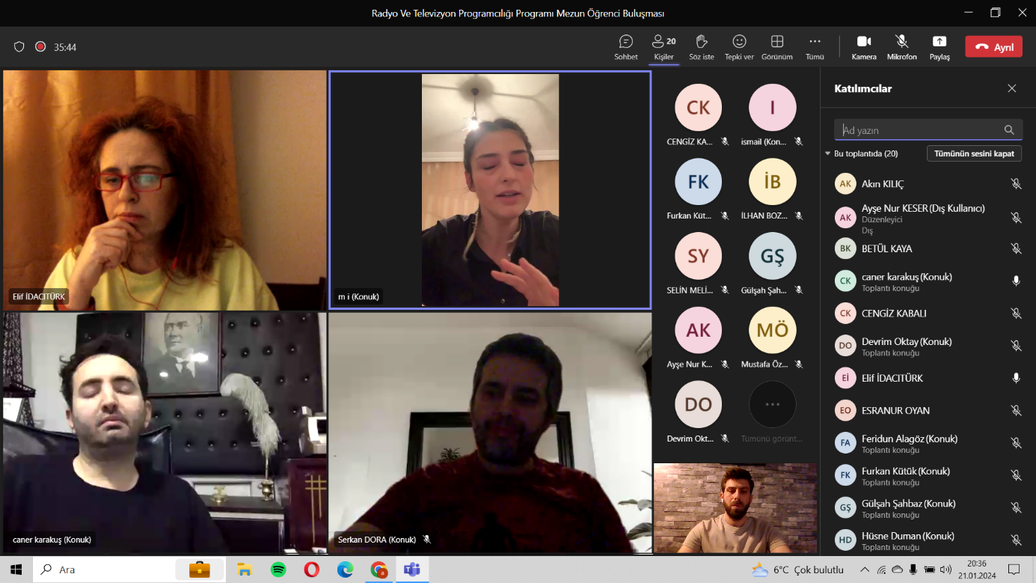
Task: Toggle mic icon for Hüsne Duman
Action: (1016, 540)
